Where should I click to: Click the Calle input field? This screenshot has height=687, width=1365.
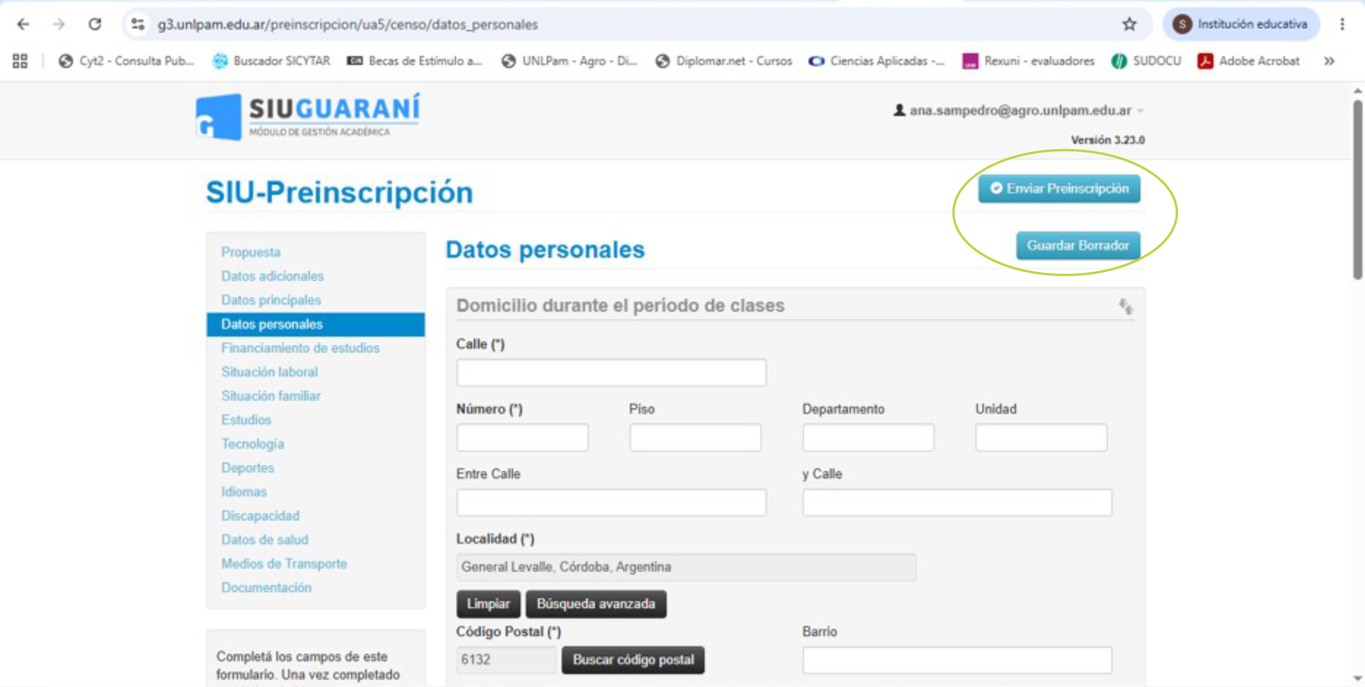(x=611, y=372)
